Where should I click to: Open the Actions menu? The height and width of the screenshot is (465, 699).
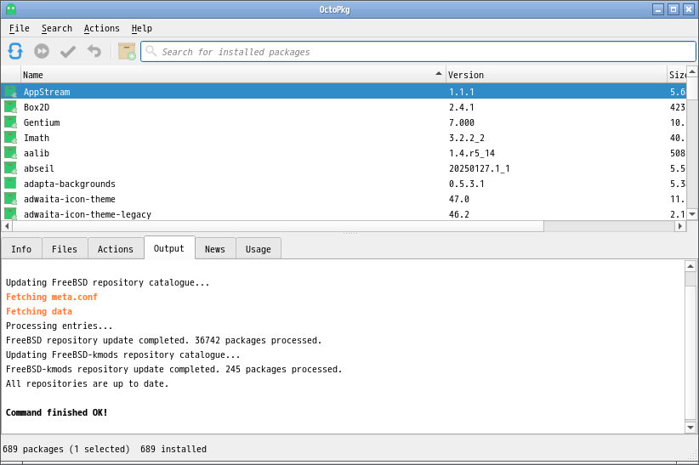coord(102,28)
